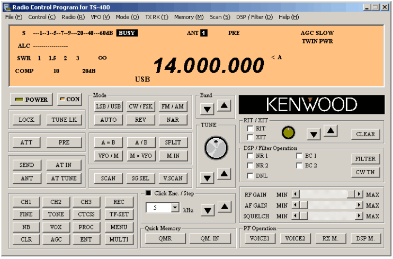Click the FILTER button
Image resolution: width=393 pixels, height=259 pixels.
click(x=365, y=159)
